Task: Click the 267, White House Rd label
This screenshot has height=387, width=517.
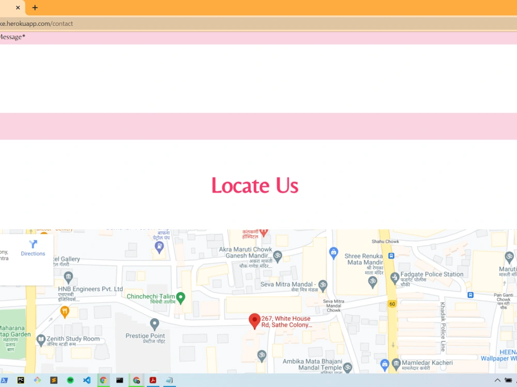Action: tap(286, 322)
